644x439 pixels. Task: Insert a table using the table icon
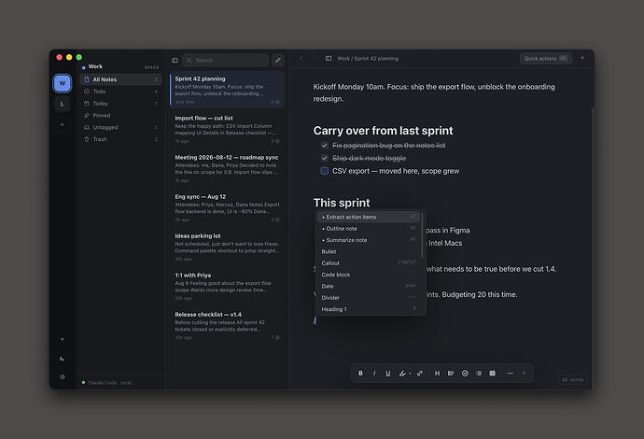tap(493, 374)
